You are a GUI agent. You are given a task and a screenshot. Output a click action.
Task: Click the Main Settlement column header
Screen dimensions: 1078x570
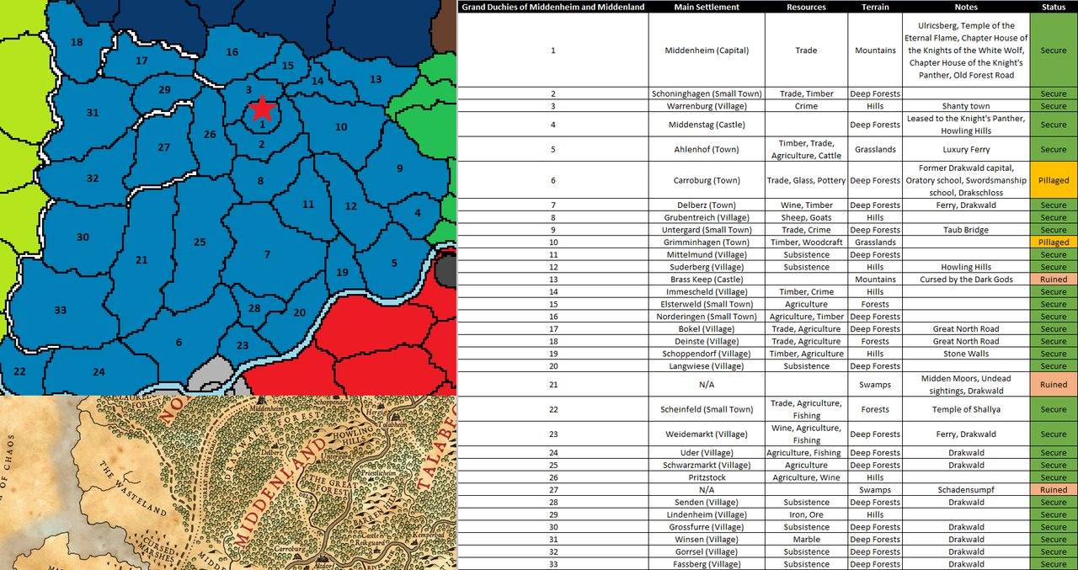pos(707,7)
